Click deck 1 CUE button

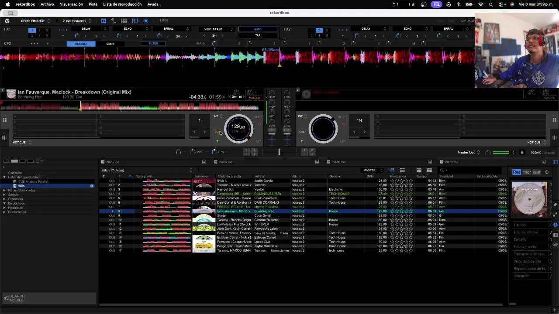tap(217, 132)
